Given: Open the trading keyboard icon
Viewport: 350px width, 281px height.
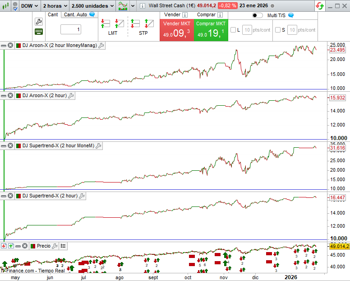Looking at the screenshot, I should [39, 32].
